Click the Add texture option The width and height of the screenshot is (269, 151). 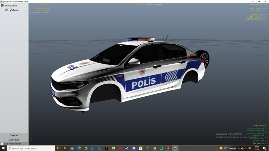click(x=260, y=143)
